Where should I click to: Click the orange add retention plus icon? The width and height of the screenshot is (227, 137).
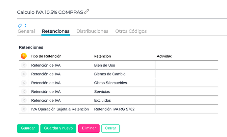(24, 56)
